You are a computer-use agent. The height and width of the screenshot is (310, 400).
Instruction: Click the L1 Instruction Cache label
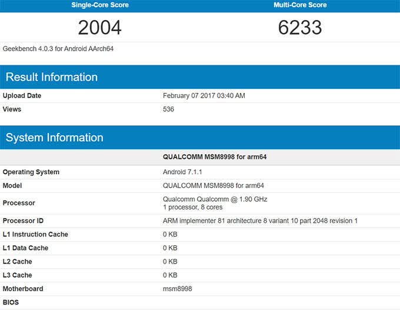point(35,234)
